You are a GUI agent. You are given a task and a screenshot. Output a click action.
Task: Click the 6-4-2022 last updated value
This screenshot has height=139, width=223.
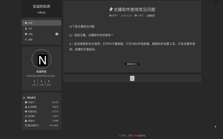pyautogui.click(x=54, y=125)
